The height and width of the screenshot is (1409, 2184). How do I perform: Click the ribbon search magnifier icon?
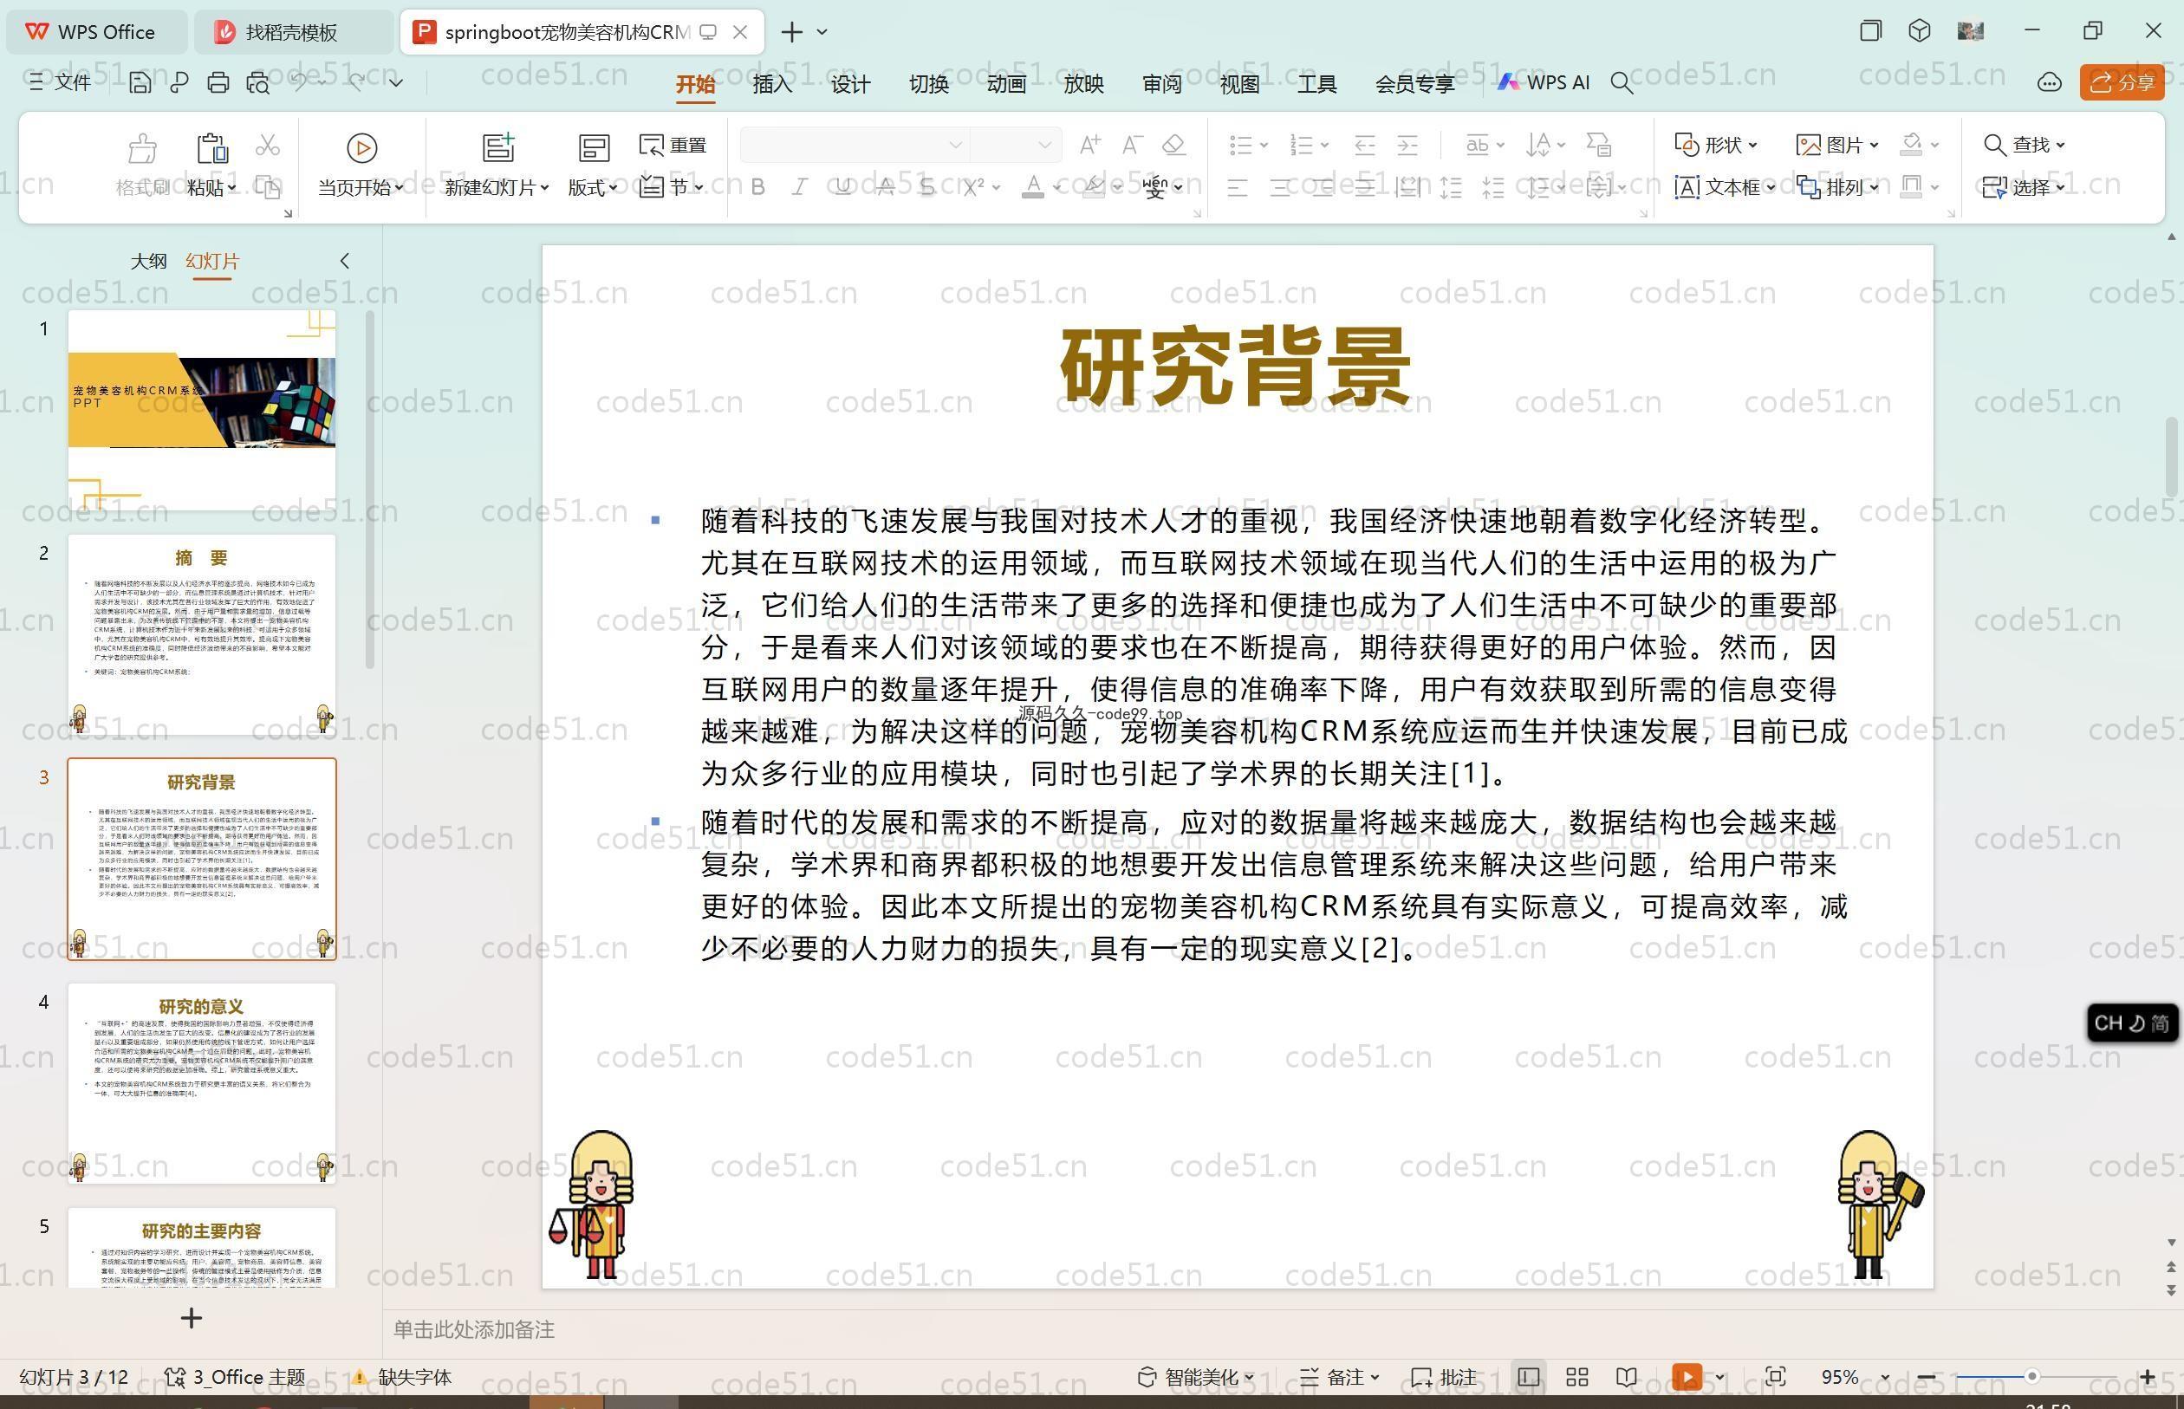pyautogui.click(x=1622, y=83)
